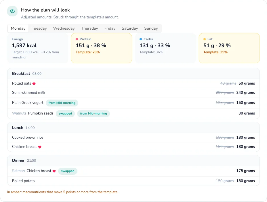This screenshot has height=202, width=267.
Task: Click the Fat 51 g card
Action: coord(229,48)
